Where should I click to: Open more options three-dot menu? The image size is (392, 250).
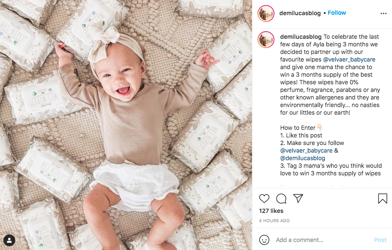click(x=383, y=13)
